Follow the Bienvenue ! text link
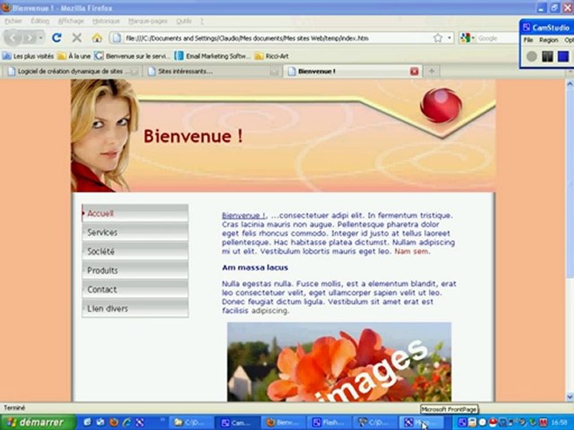The width and height of the screenshot is (574, 430). (244, 216)
